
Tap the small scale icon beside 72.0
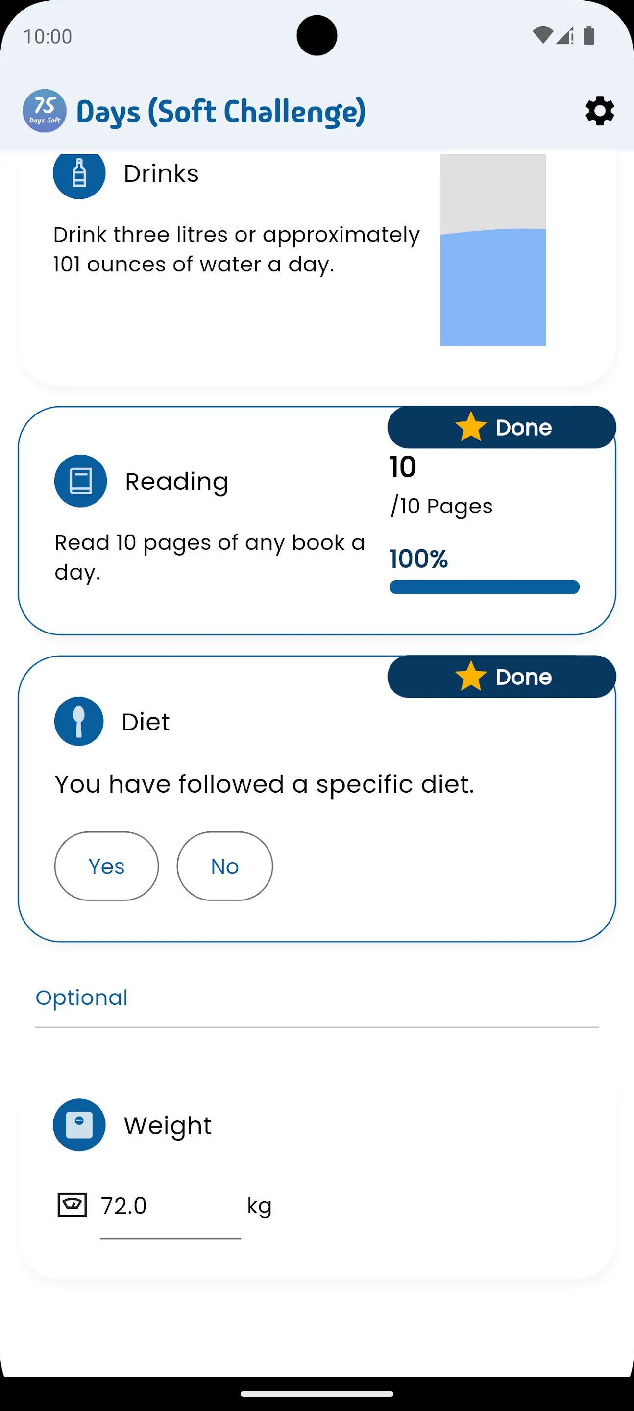[73, 1205]
